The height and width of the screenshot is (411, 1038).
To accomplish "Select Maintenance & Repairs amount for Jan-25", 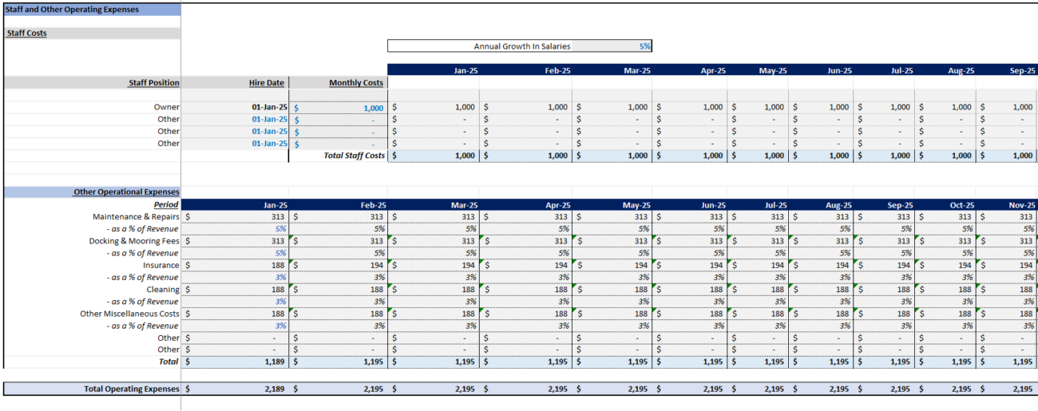I will point(235,216).
